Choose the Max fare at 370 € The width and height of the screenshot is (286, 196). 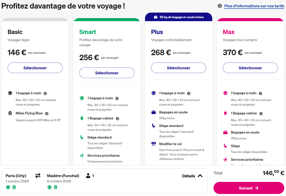pyautogui.click(x=250, y=68)
